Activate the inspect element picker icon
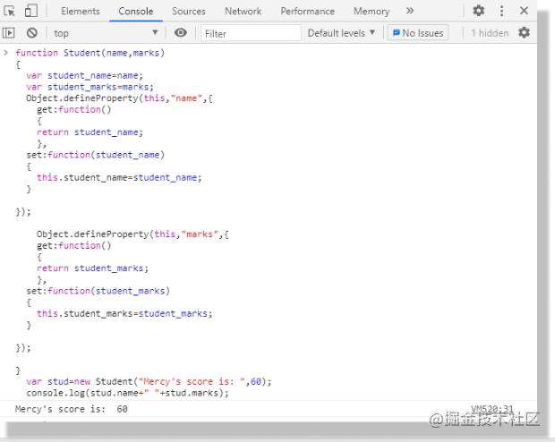 click(x=9, y=11)
